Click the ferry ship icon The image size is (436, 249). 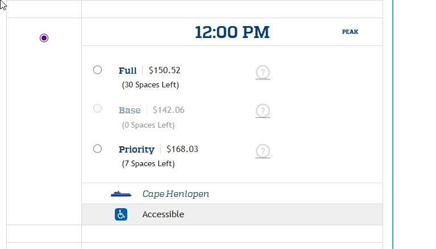(x=121, y=194)
